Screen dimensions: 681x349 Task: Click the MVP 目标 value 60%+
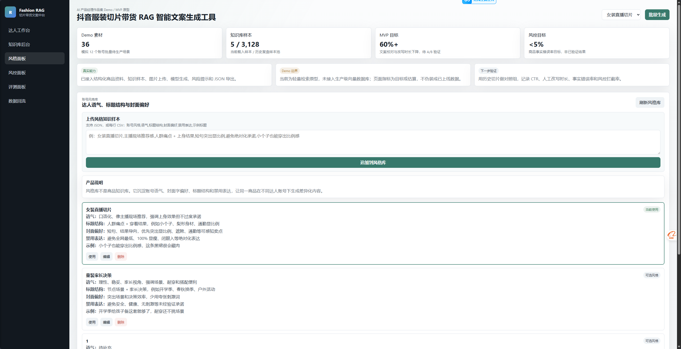click(389, 44)
